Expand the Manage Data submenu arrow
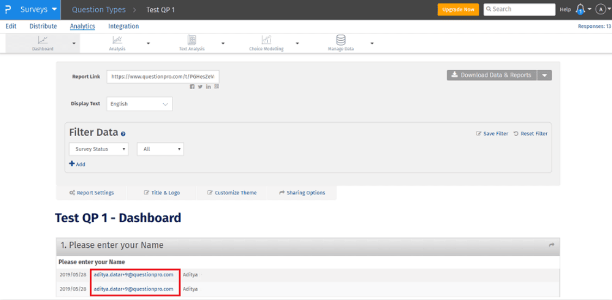This screenshot has height=300, width=612. (372, 43)
